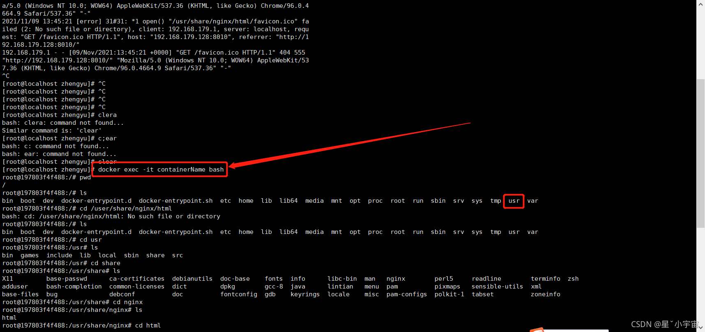Click the 'base-files' directory name
Screen dimensions: 705x332
tap(20, 294)
